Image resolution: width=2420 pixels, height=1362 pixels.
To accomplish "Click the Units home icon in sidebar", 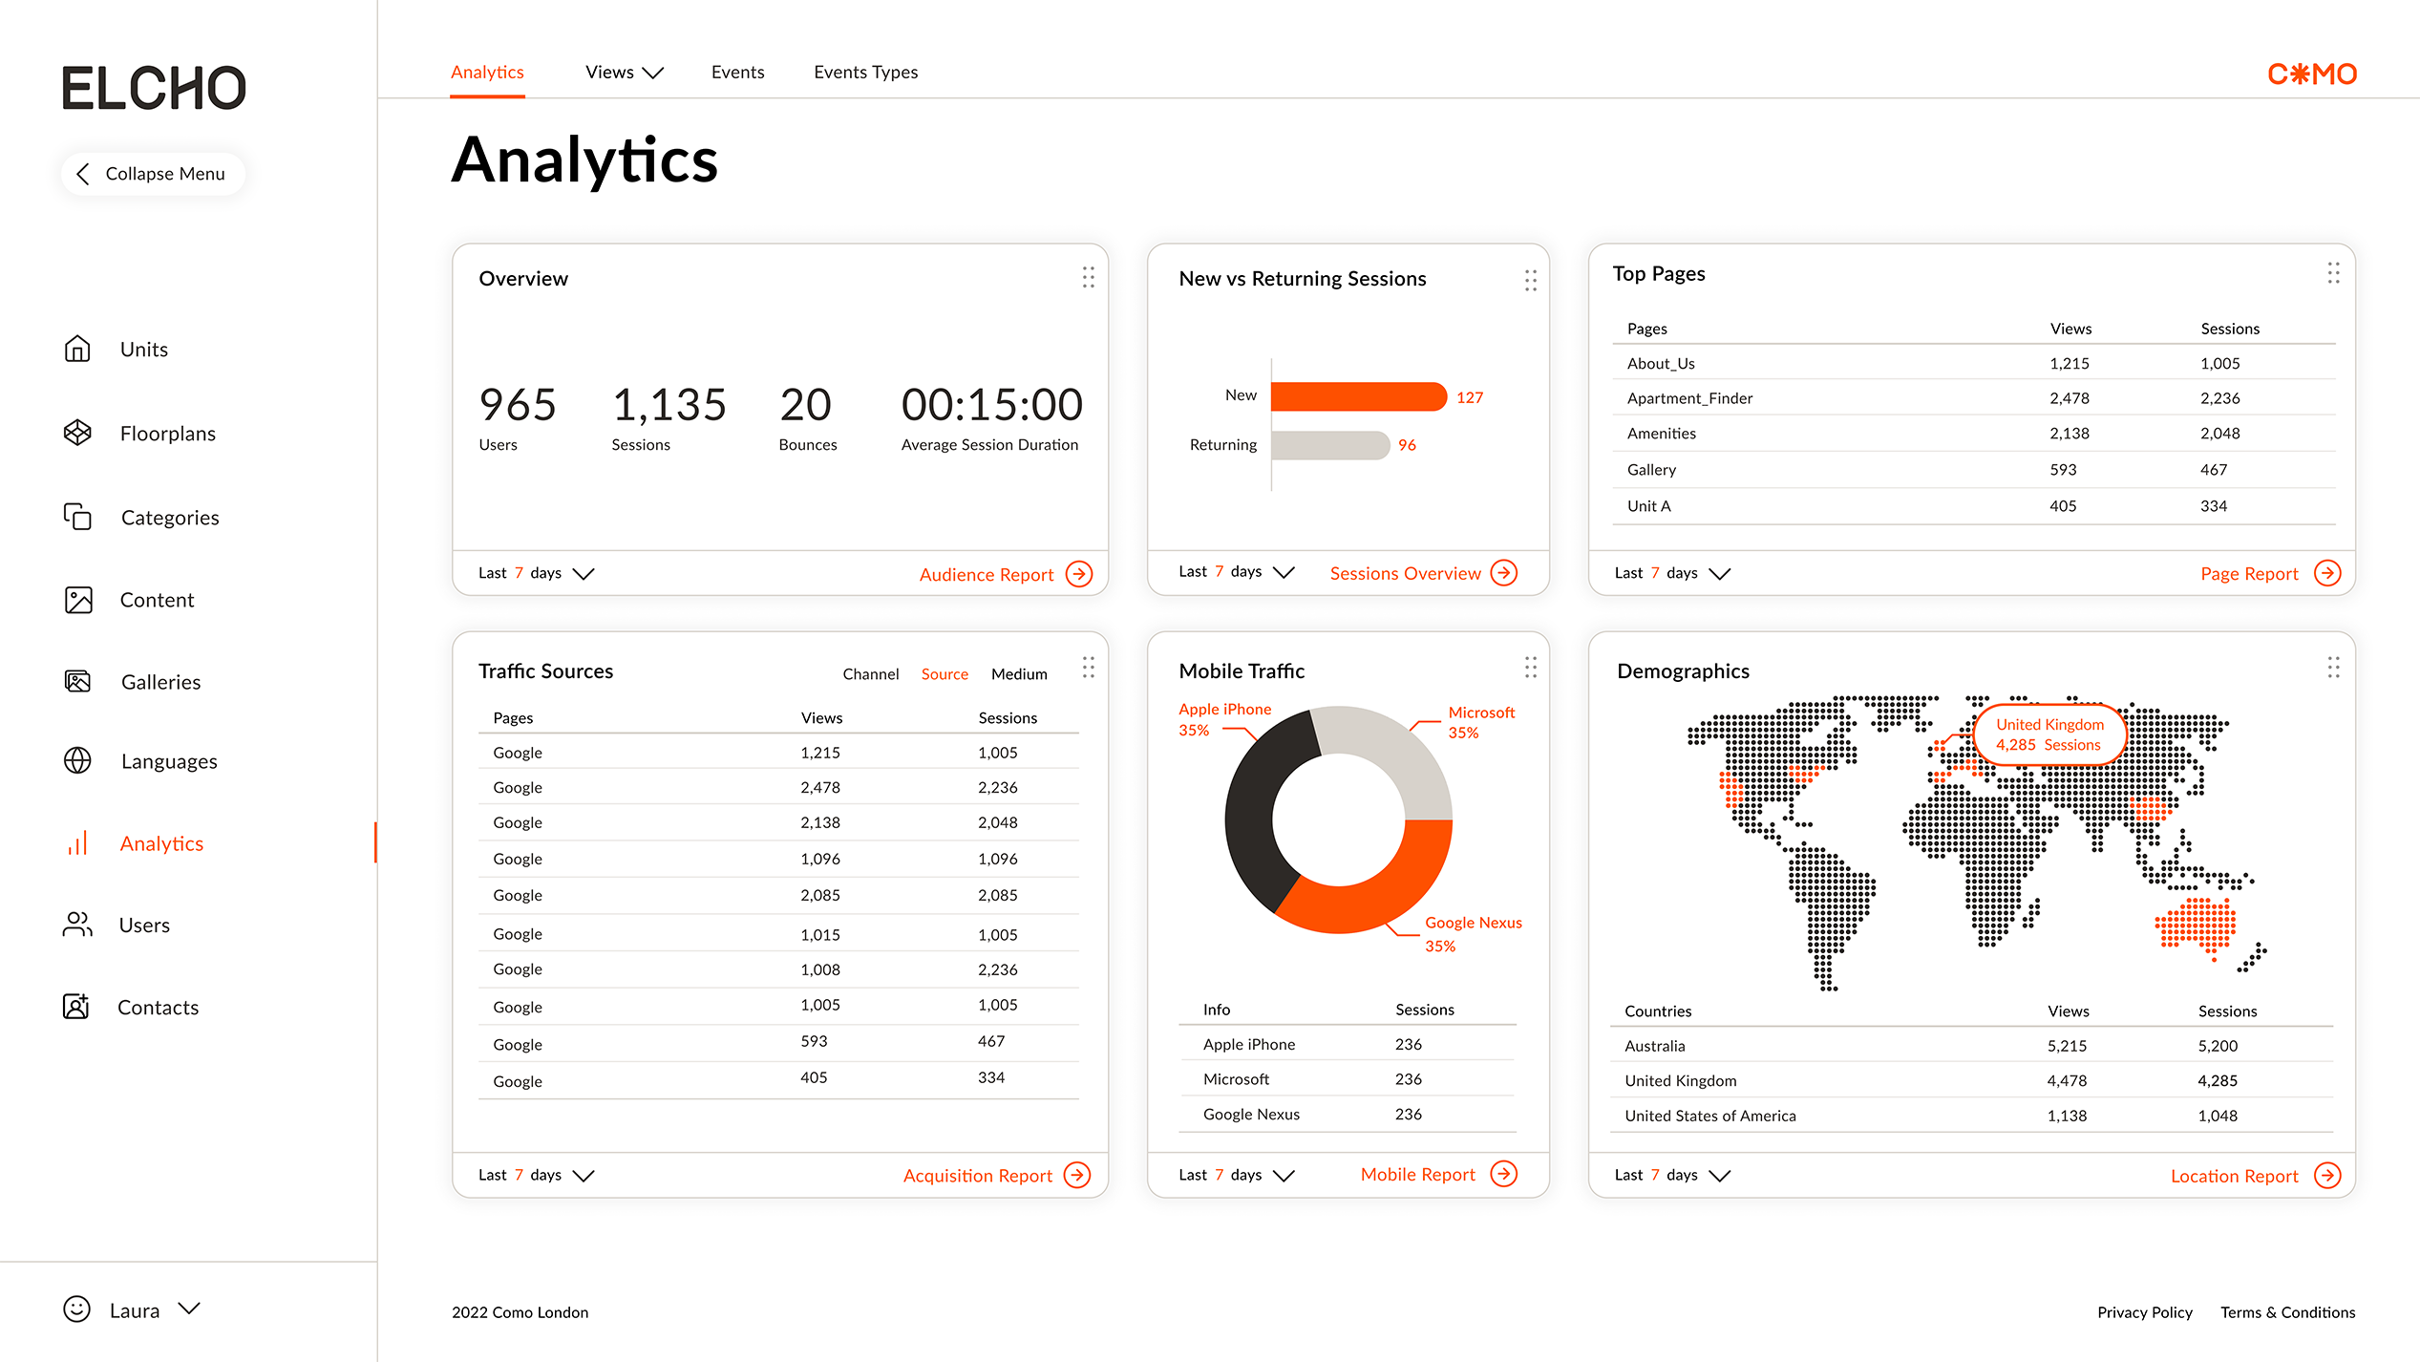I will pyautogui.click(x=77, y=349).
